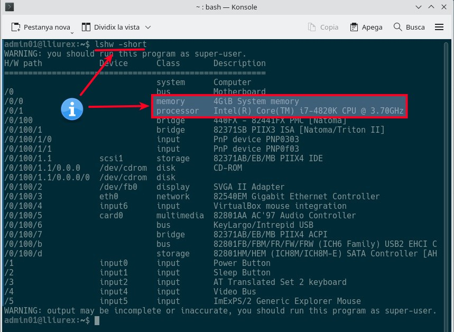
Task: Click the Copia copy button
Action: [323, 27]
